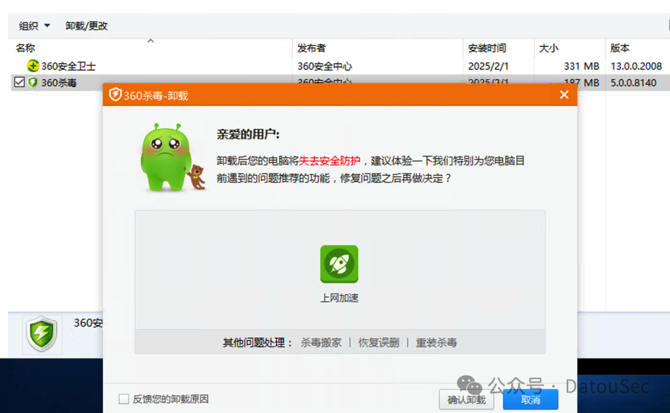The height and width of the screenshot is (413, 670).
Task: Click the 331 MB size cell
Action: [x=581, y=66]
